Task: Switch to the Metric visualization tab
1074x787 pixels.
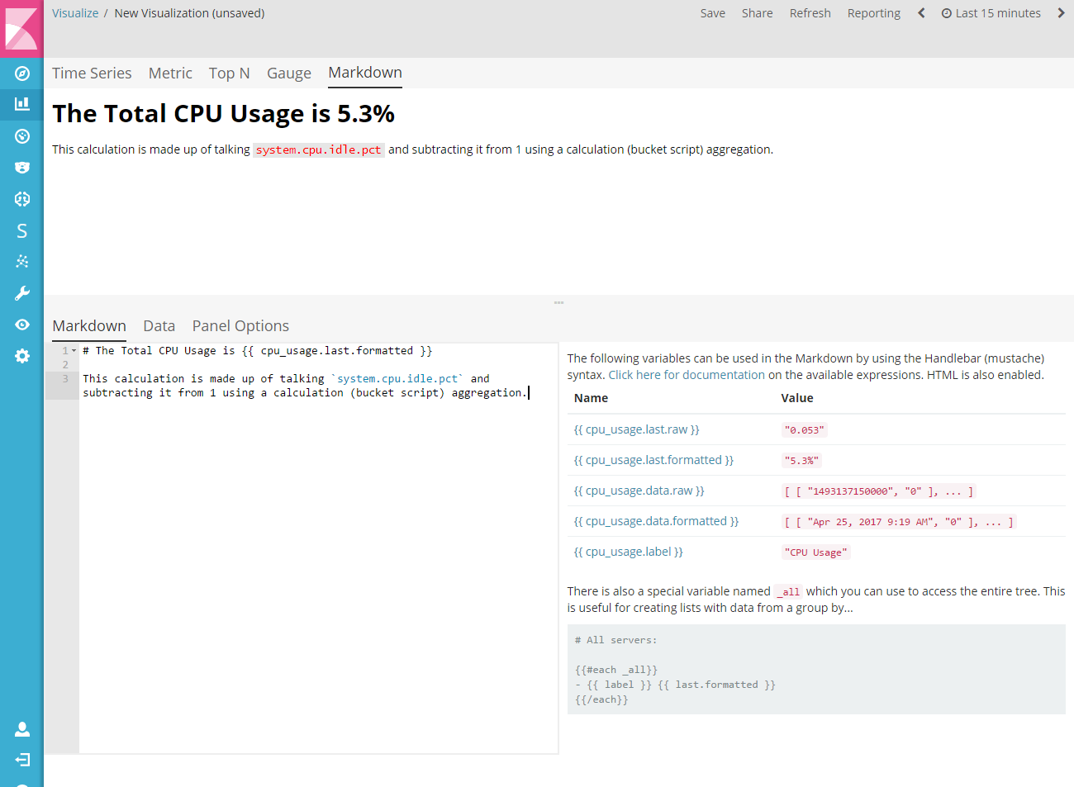Action: (x=170, y=73)
